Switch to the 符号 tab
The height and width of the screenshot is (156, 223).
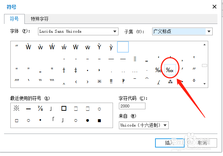14,19
